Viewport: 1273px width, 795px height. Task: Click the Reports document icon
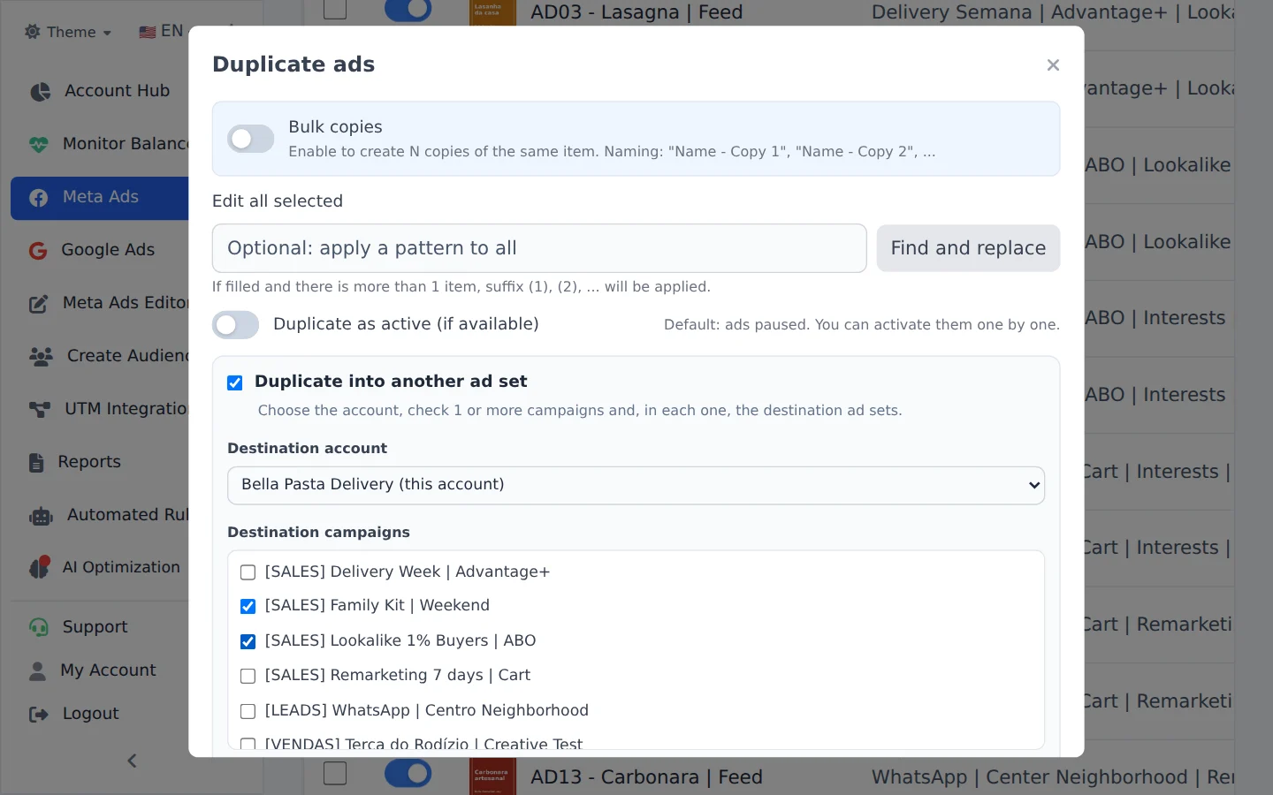(x=36, y=462)
